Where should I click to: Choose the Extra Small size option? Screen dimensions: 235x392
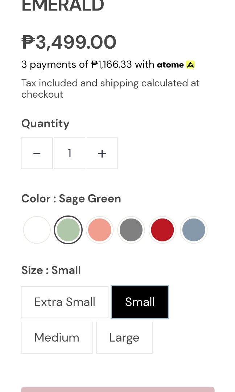coord(64,302)
